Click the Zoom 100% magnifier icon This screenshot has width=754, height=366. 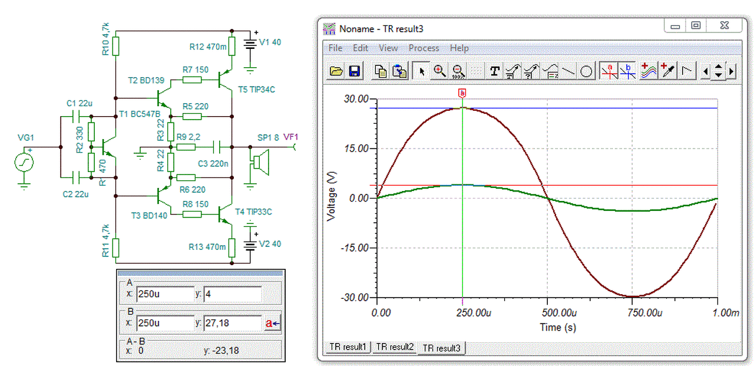point(458,71)
